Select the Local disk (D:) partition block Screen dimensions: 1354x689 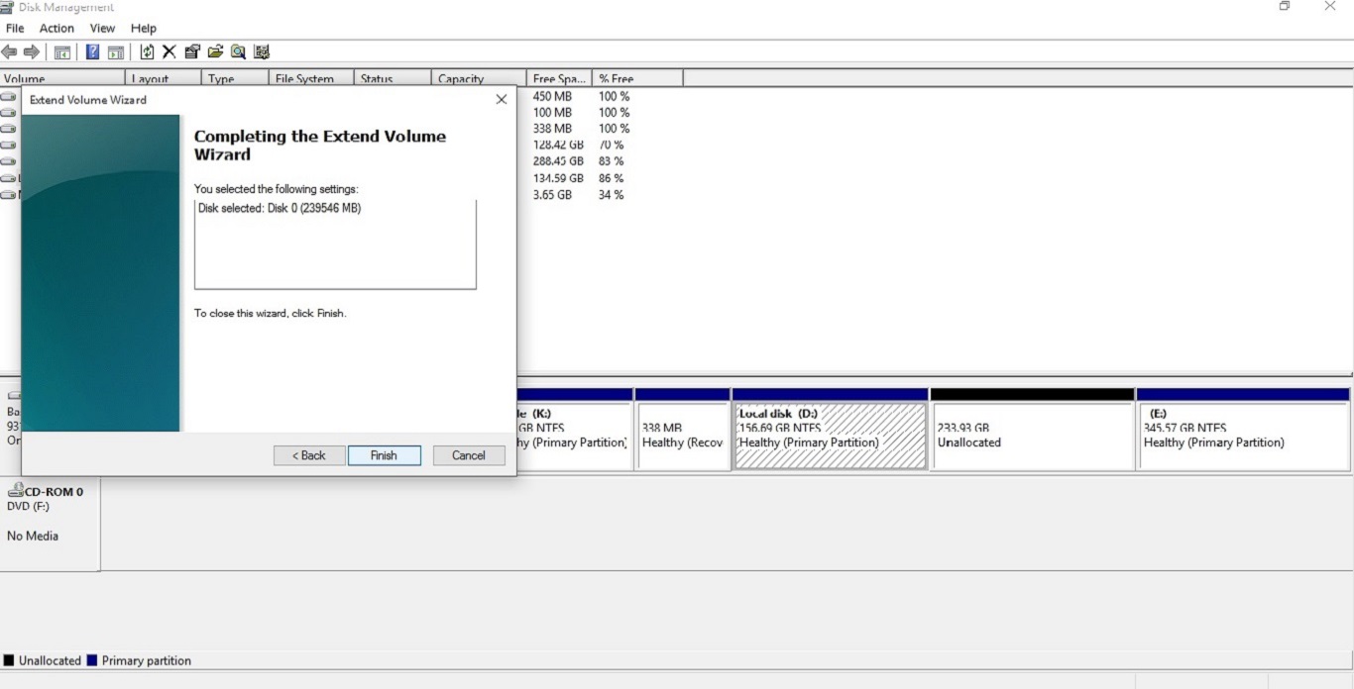pyautogui.click(x=830, y=429)
